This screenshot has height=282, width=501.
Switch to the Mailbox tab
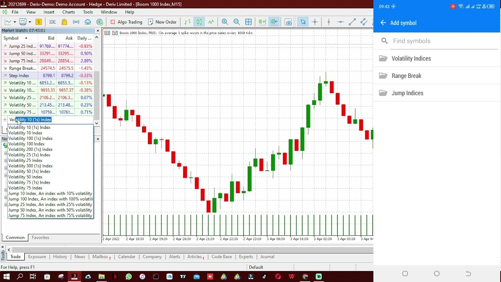tap(101, 257)
